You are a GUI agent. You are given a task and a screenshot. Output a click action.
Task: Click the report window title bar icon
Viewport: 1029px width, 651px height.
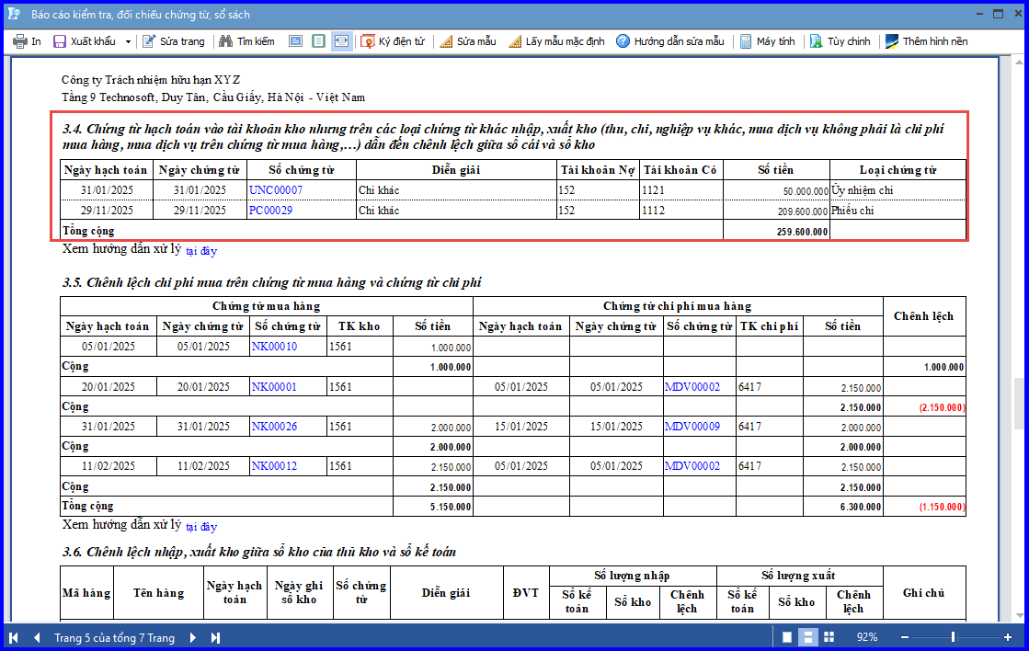tap(14, 14)
